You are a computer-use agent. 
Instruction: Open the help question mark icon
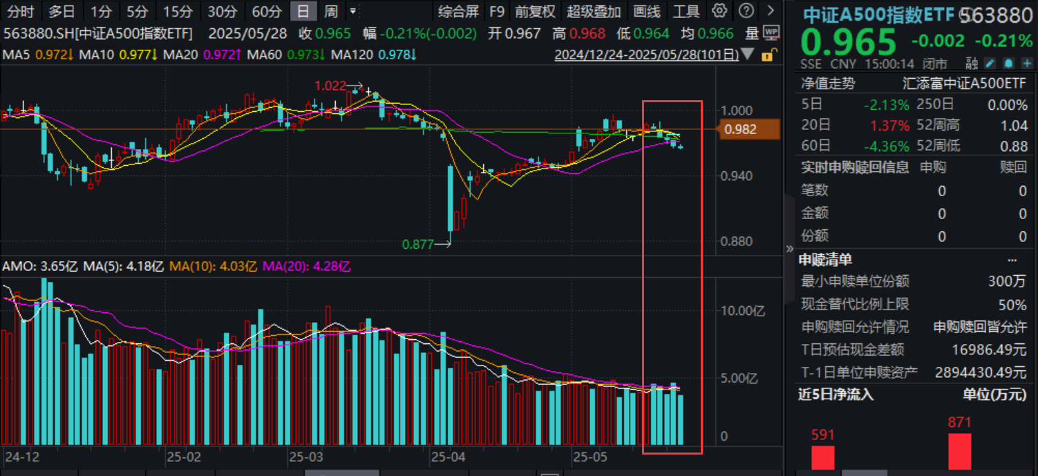pos(747,11)
